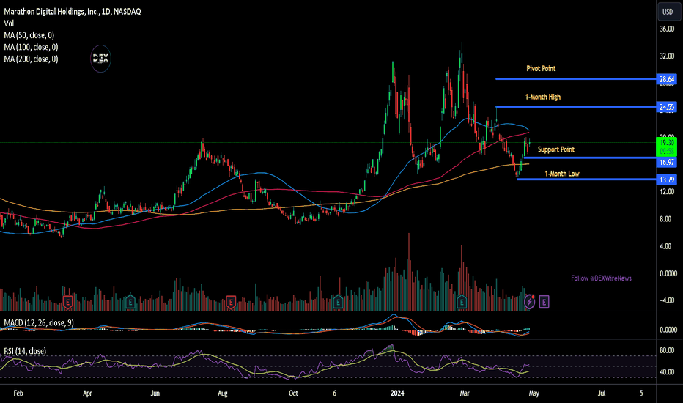Select the MACD (12, 26, close, 9) label
The width and height of the screenshot is (683, 403).
point(39,323)
